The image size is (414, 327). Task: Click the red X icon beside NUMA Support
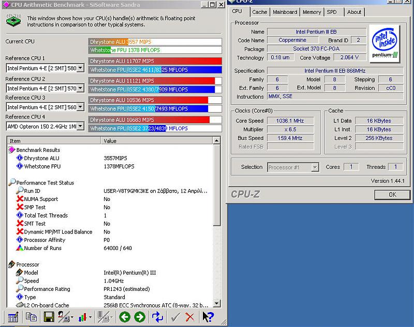point(20,199)
